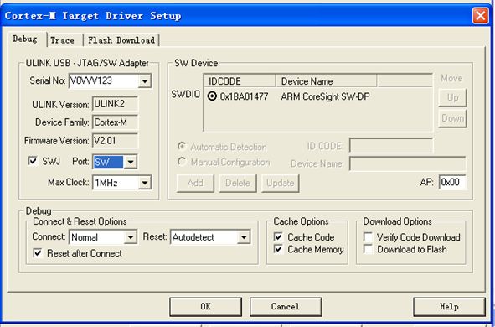Close the Cortex-M Target Driver Setup dialog
Screen dimensions: 495x327
(x=480, y=16)
